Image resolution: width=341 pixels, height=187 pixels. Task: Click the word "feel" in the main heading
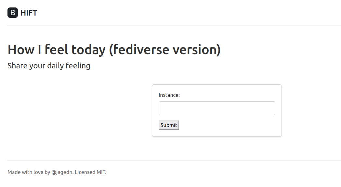(x=56, y=50)
